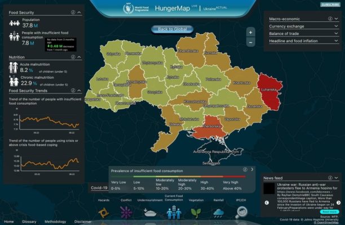Select the Conflict layer icon
Screen dimensions: 345x225
point(126,212)
